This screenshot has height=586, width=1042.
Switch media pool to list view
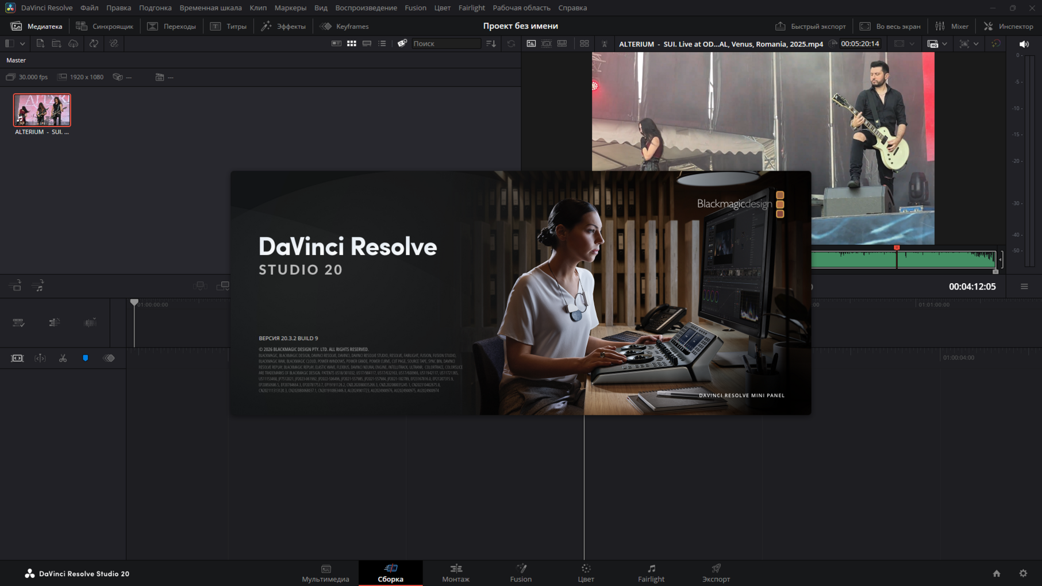click(x=382, y=44)
